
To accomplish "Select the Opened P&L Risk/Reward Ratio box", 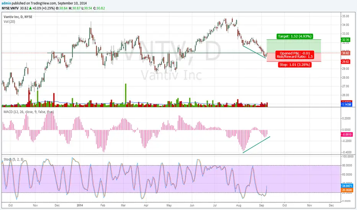I will point(295,55).
